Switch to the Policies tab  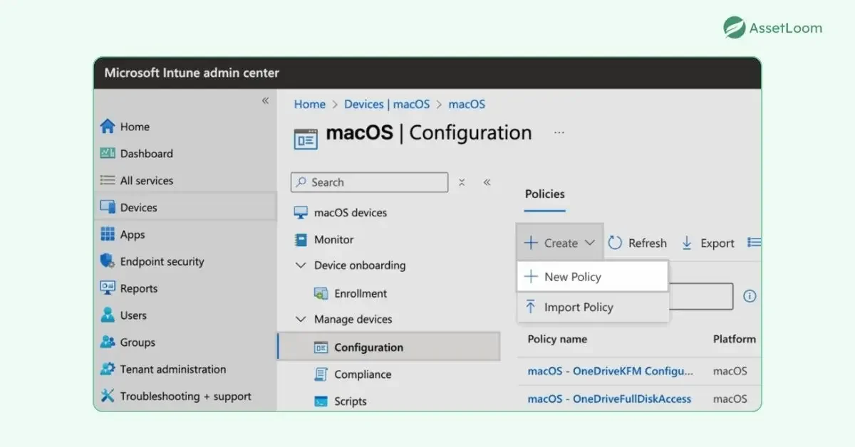(x=545, y=194)
